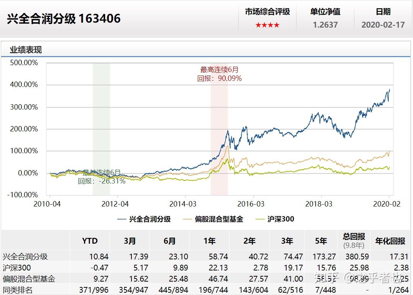
Task: Click the 5年 column header
Action: 321,241
